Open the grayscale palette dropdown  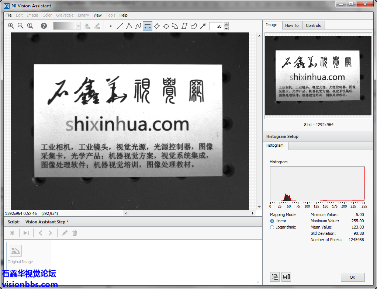(78, 26)
